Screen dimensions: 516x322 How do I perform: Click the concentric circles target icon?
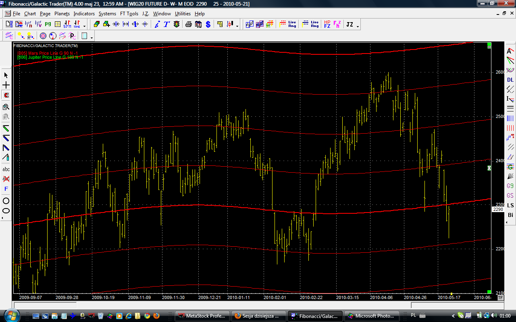click(x=43, y=36)
